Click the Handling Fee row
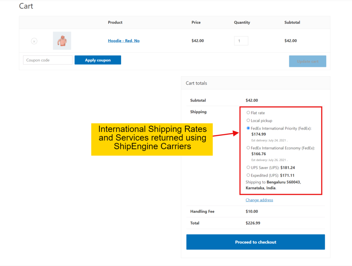The image size is (352, 266). [x=202, y=211]
